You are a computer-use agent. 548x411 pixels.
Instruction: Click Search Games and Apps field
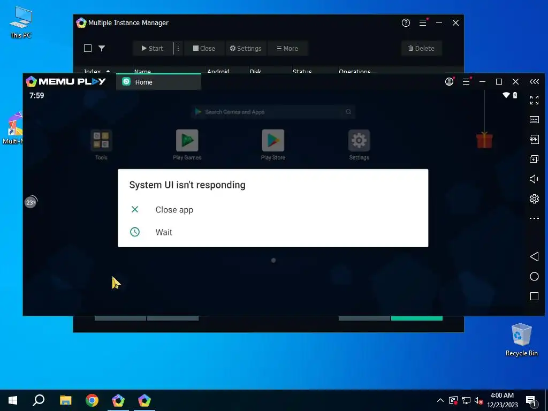point(273,112)
